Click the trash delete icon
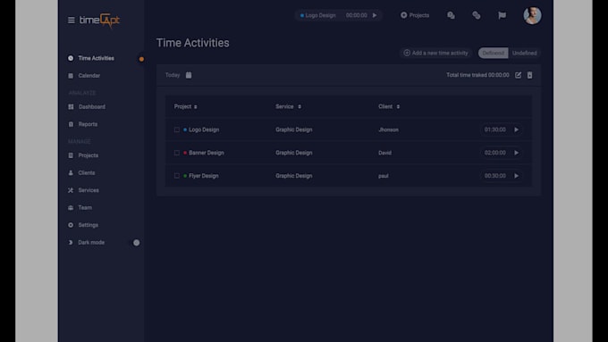 pyautogui.click(x=529, y=75)
